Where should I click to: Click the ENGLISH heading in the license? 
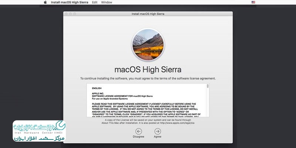(97, 88)
